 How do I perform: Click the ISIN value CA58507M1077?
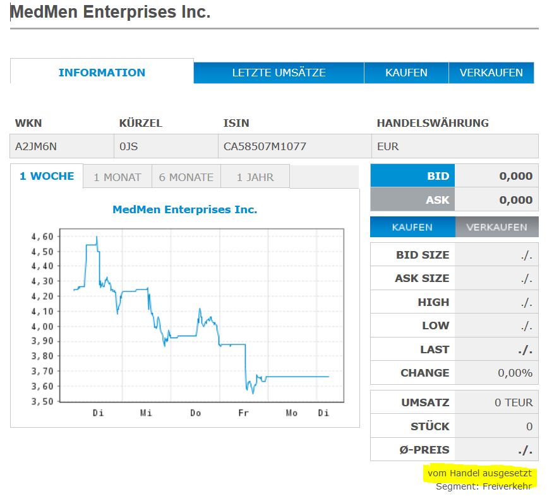point(265,146)
